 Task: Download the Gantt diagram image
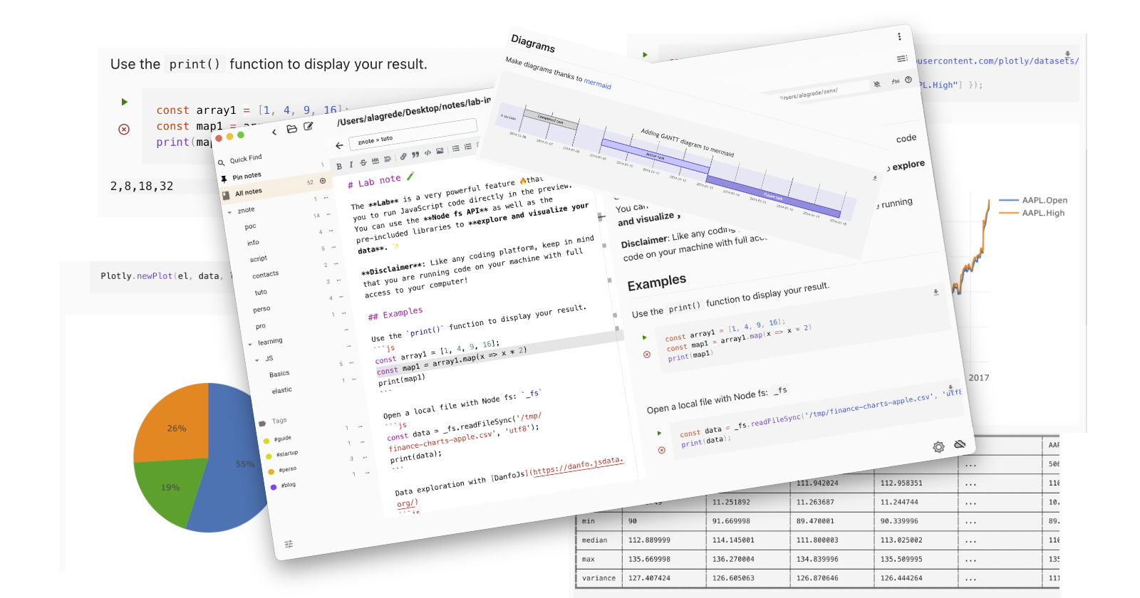(x=875, y=178)
